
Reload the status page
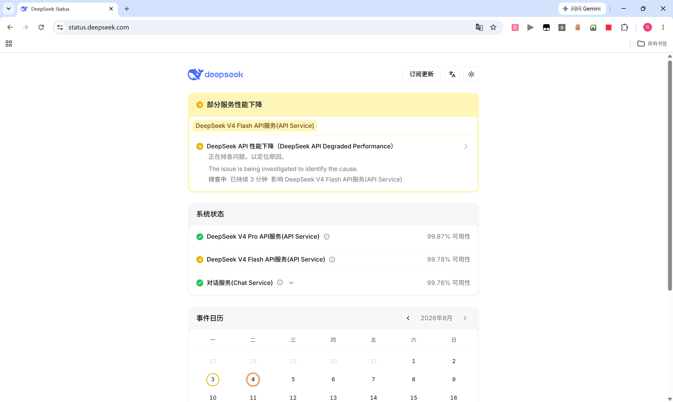click(x=41, y=27)
